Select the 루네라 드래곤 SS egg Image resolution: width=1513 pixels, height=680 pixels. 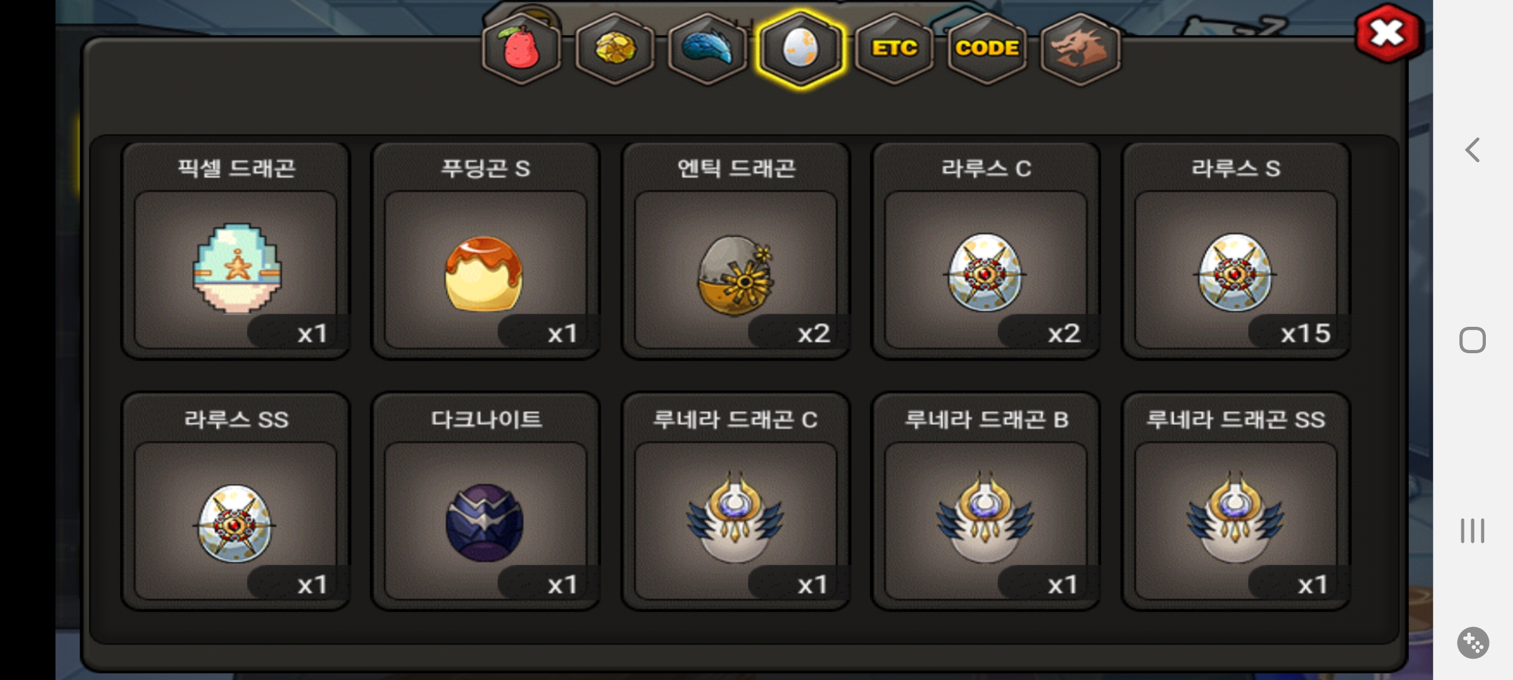pyautogui.click(x=1236, y=501)
